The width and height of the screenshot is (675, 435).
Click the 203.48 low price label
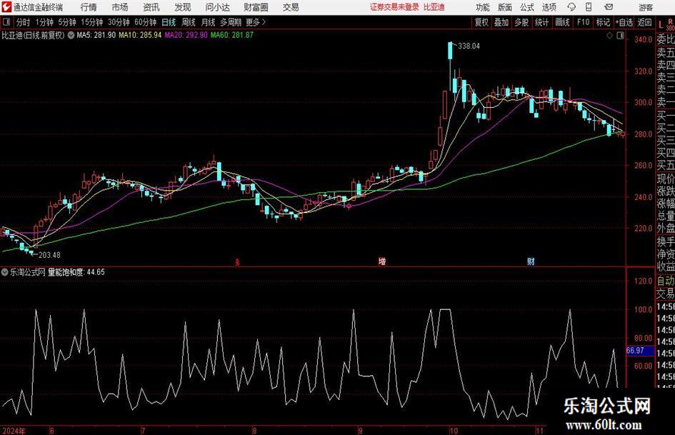coord(49,255)
